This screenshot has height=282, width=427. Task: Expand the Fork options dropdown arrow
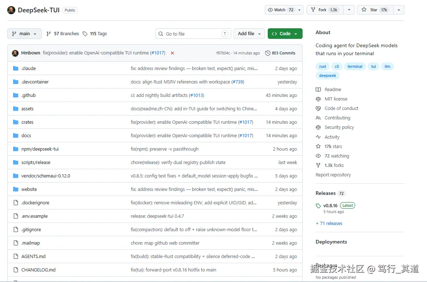point(349,10)
